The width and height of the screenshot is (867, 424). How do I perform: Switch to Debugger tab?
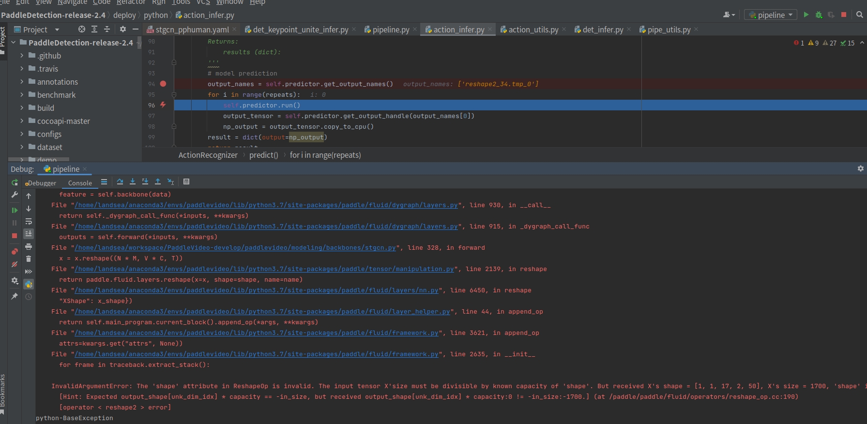click(41, 183)
